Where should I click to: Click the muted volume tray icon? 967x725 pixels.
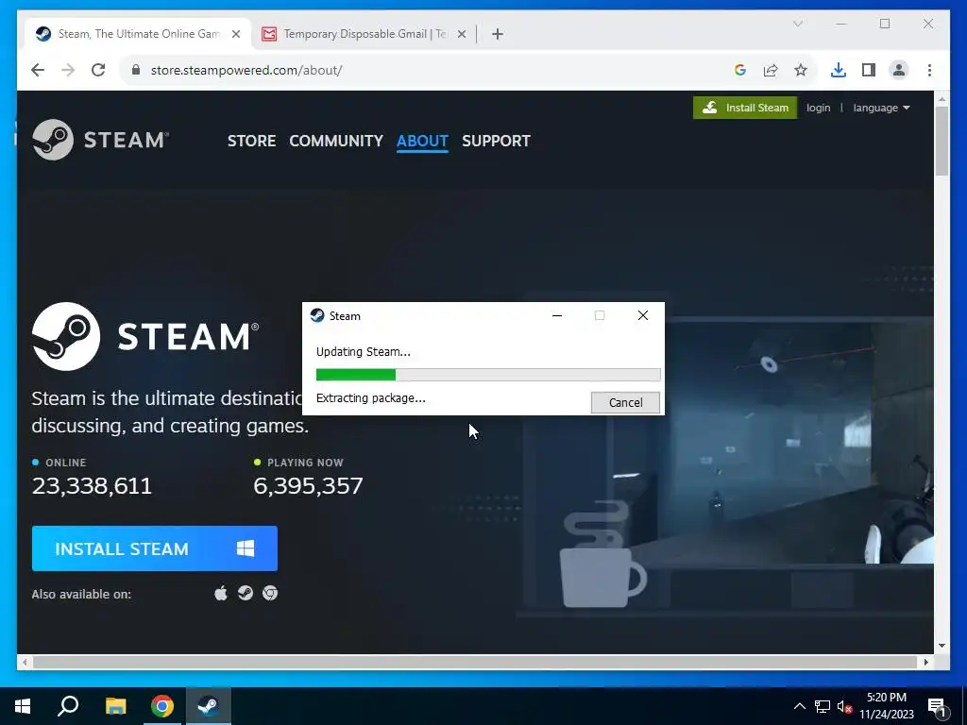[x=844, y=706]
